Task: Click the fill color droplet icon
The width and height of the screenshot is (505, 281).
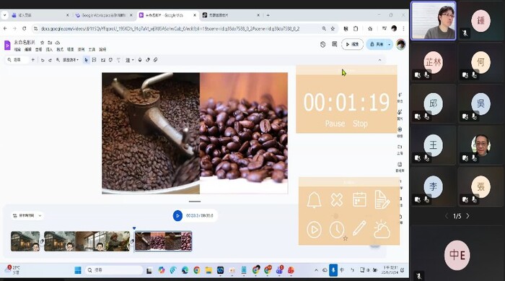Action: (x=140, y=60)
